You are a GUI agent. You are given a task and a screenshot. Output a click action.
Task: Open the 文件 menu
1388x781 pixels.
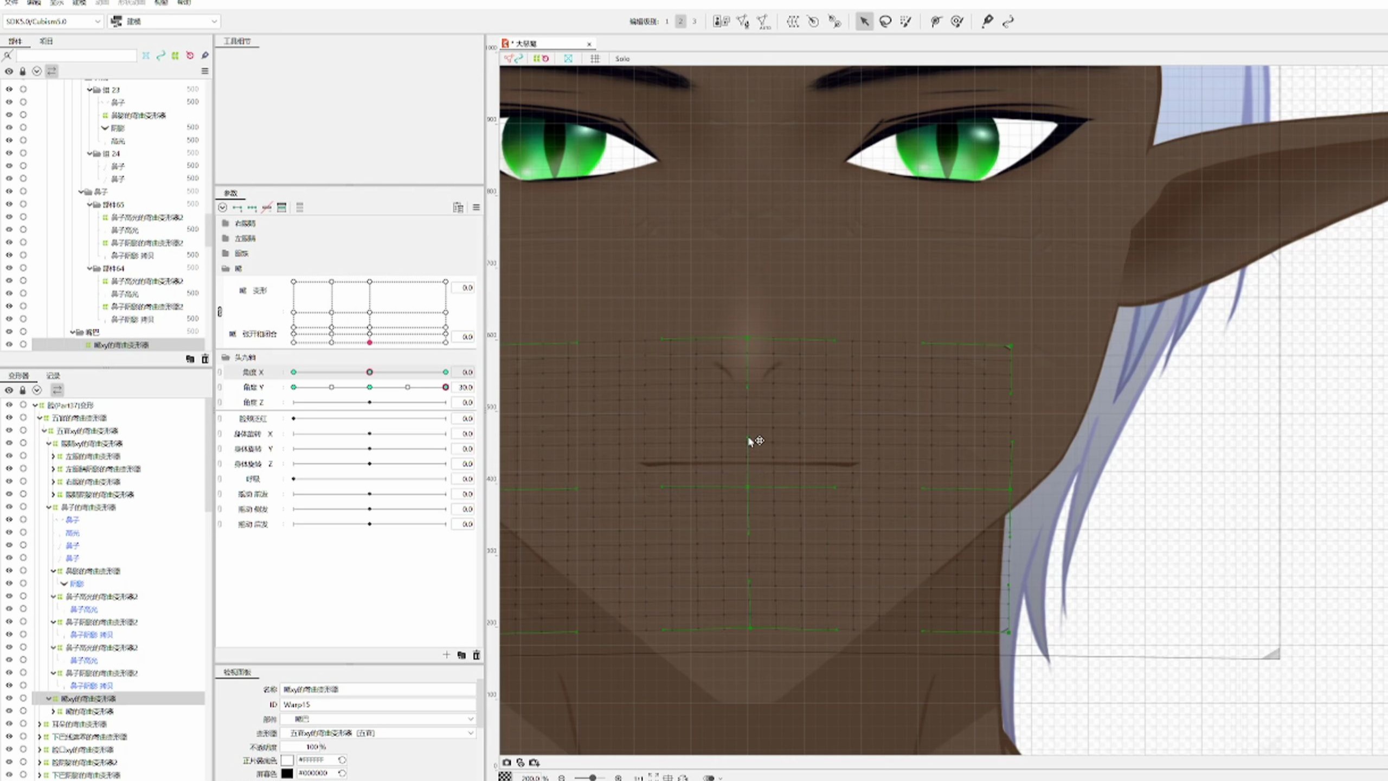pos(11,3)
